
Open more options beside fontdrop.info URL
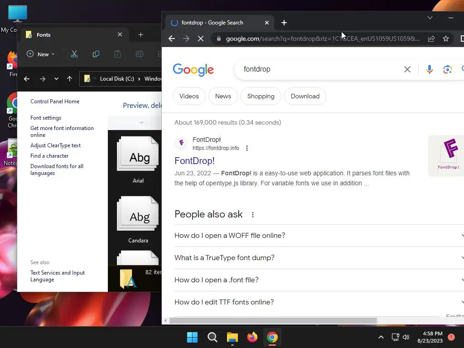(x=247, y=148)
